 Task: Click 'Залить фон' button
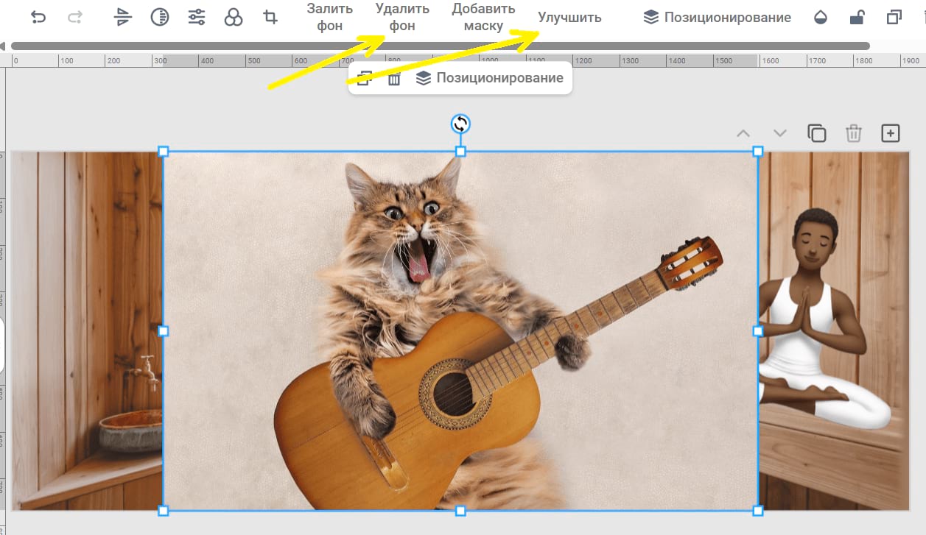click(330, 18)
